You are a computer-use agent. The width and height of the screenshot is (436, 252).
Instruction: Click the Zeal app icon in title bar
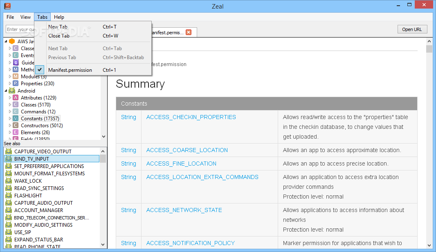(7, 6)
